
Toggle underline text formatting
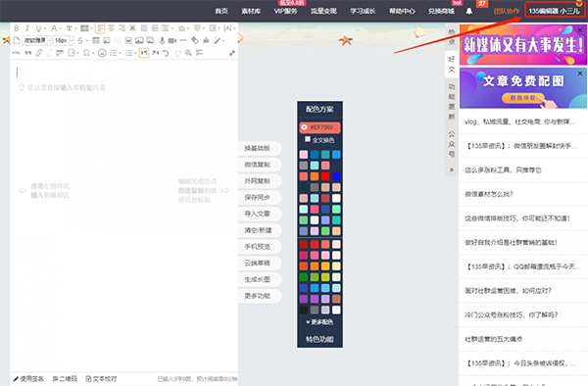(x=38, y=28)
